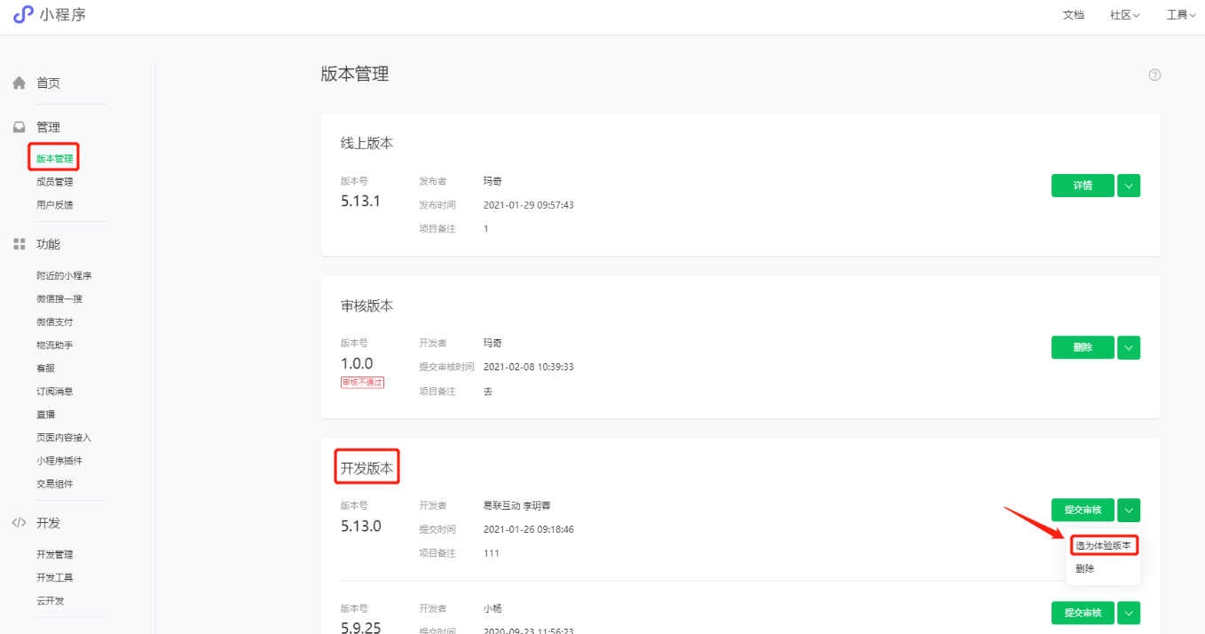
Task: Open dropdown arrow for version 5.9.25
Action: coord(1129,613)
